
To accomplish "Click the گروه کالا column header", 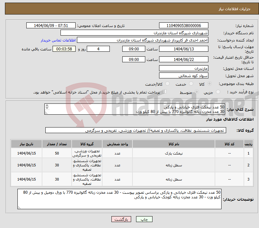I will [x=87, y=144].
